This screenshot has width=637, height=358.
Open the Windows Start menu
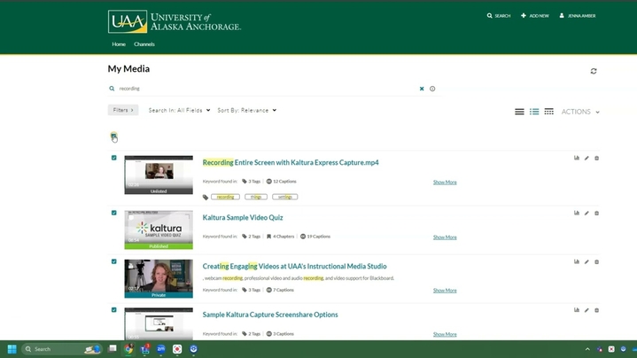pos(12,349)
